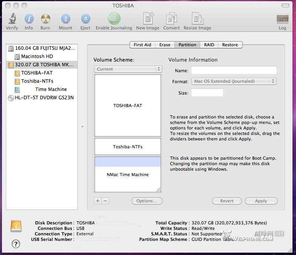This screenshot has height=255, width=296.
Task: Click the Verify microscope icon
Action: pyautogui.click(x=12, y=19)
